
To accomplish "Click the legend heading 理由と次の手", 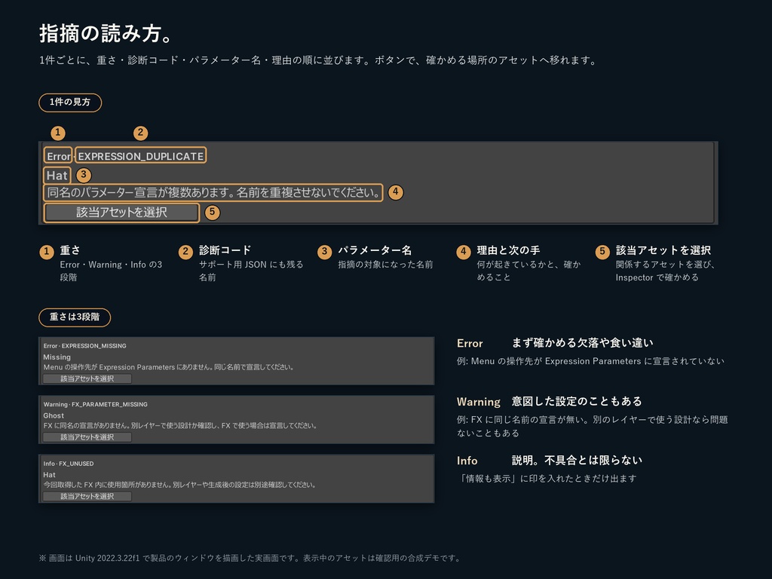I will [x=508, y=250].
